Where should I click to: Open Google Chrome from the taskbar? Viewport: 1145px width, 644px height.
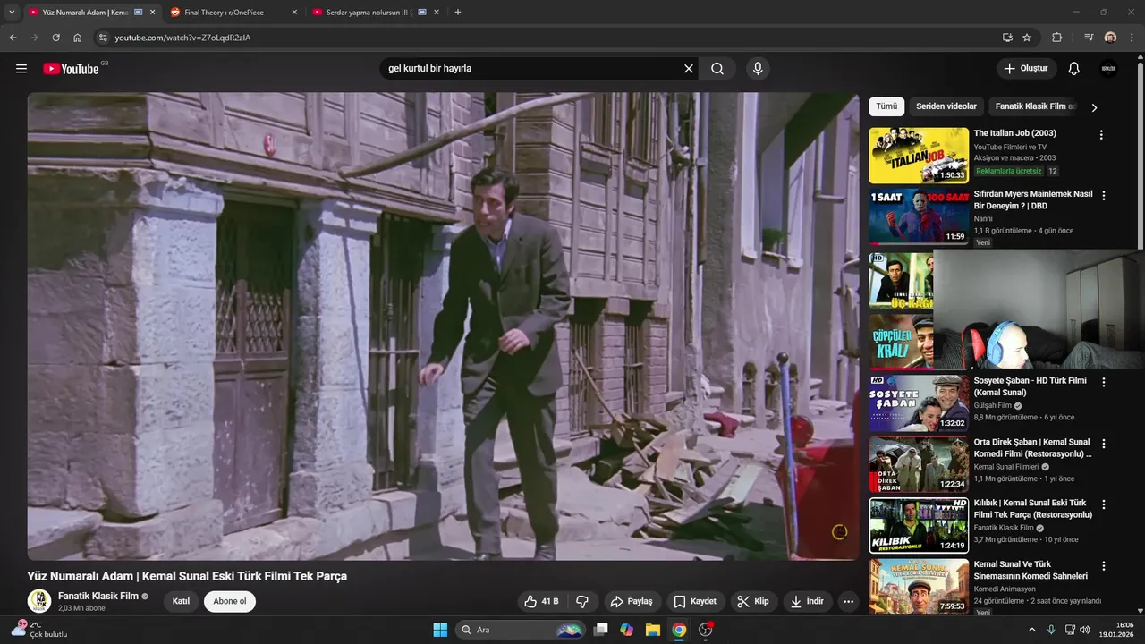click(x=679, y=630)
